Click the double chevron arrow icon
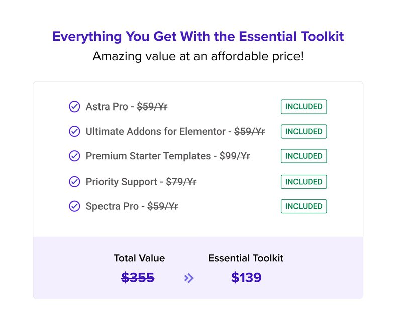 pyautogui.click(x=189, y=278)
